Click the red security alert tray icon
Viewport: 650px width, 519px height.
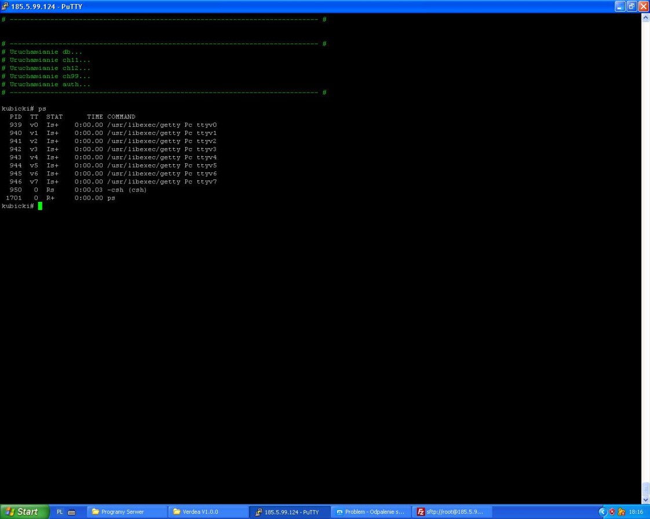612,512
